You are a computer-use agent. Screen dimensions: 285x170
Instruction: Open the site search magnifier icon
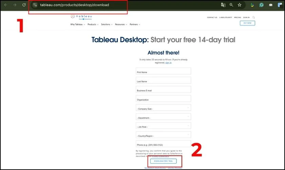(253, 17)
